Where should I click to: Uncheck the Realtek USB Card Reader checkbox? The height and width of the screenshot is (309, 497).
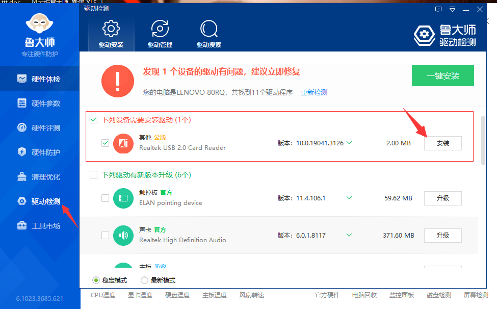point(105,143)
